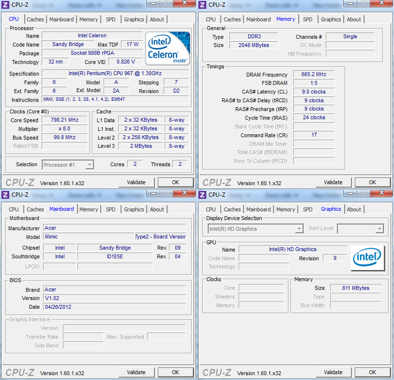
Task: Click the Code Name value Sandy Bridge in the CPU window
Action: 68,44
